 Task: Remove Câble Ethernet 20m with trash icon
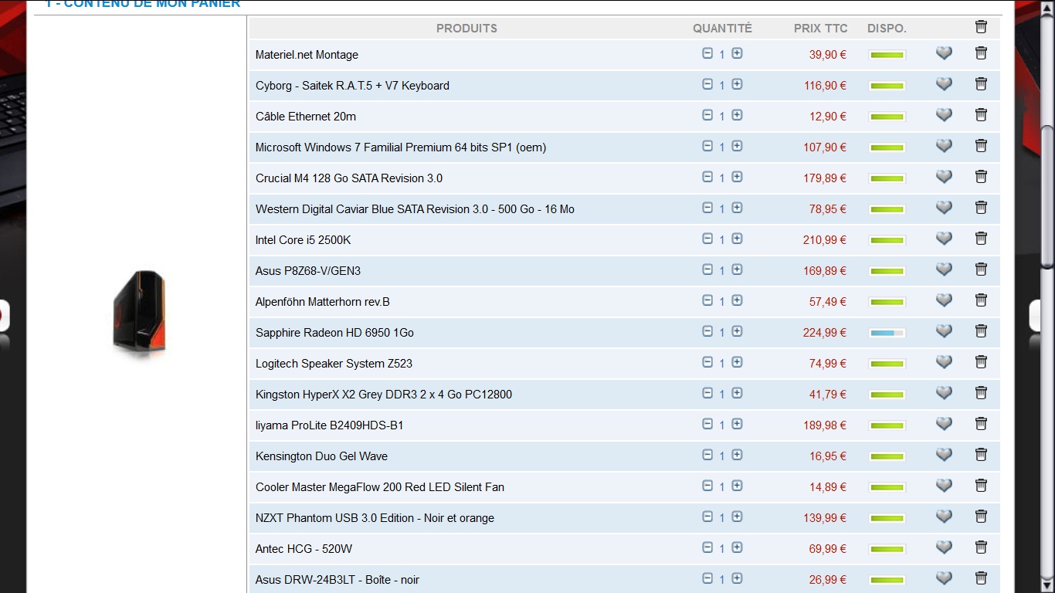click(981, 115)
